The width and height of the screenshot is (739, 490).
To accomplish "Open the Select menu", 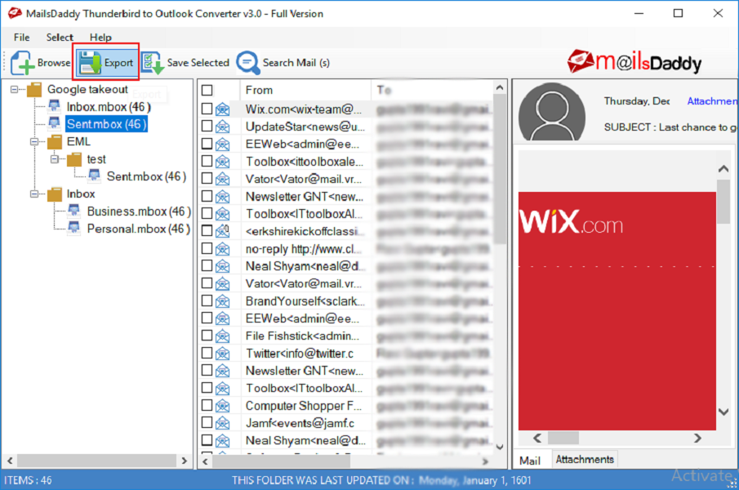I will pyautogui.click(x=60, y=38).
